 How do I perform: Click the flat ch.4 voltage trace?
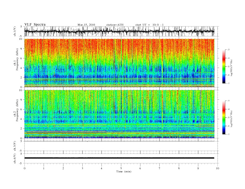[x=119, y=158]
